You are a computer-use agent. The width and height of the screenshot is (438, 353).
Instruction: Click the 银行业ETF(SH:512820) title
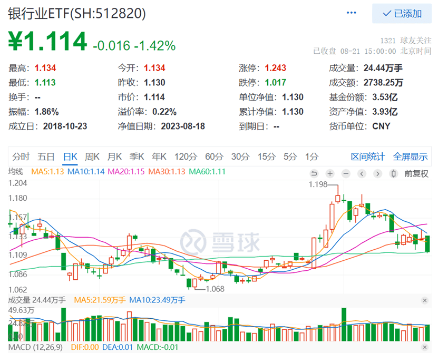77,13
